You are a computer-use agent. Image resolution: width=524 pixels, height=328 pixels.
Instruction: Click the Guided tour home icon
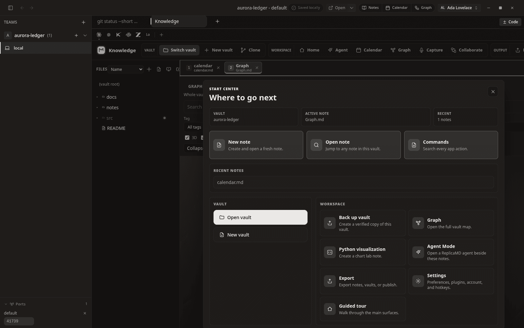point(330,309)
